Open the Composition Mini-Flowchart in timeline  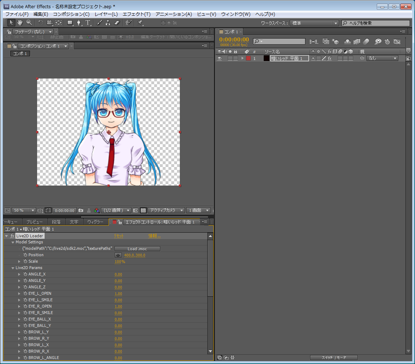click(x=314, y=41)
